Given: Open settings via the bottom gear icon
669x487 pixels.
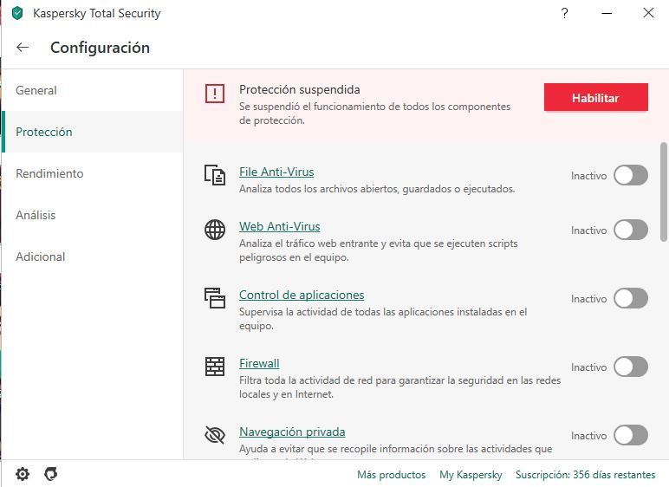Looking at the screenshot, I should [x=23, y=474].
